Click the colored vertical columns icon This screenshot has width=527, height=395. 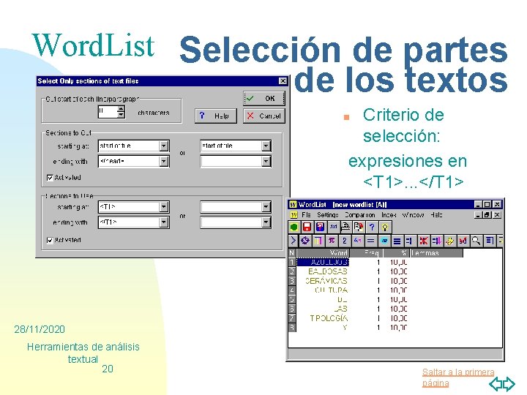tap(318, 241)
